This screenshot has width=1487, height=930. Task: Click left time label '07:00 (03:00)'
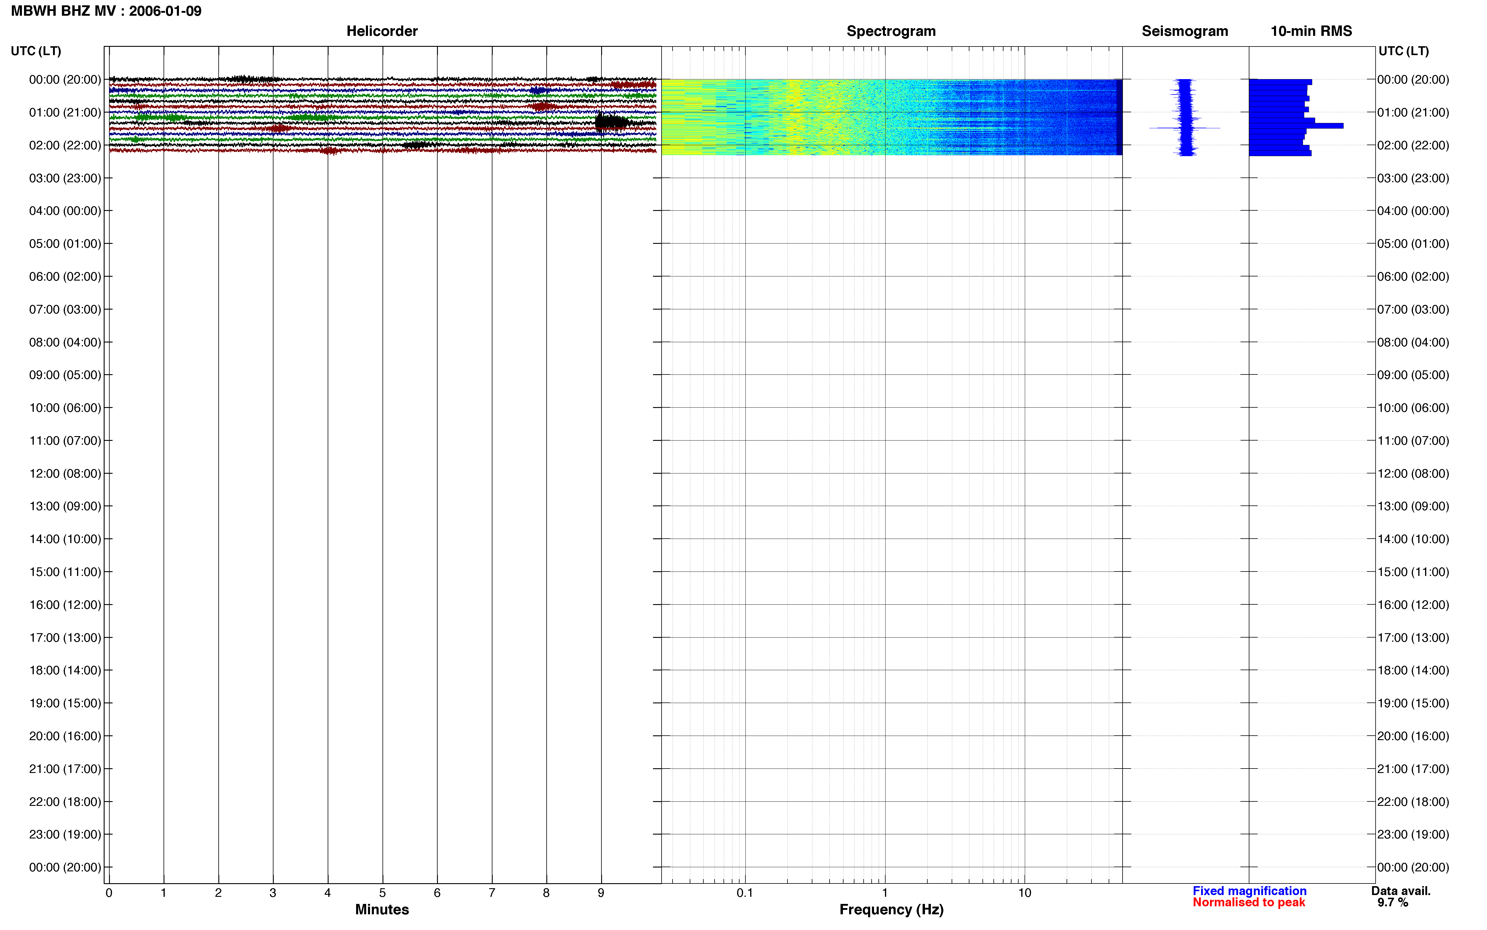coord(65,309)
